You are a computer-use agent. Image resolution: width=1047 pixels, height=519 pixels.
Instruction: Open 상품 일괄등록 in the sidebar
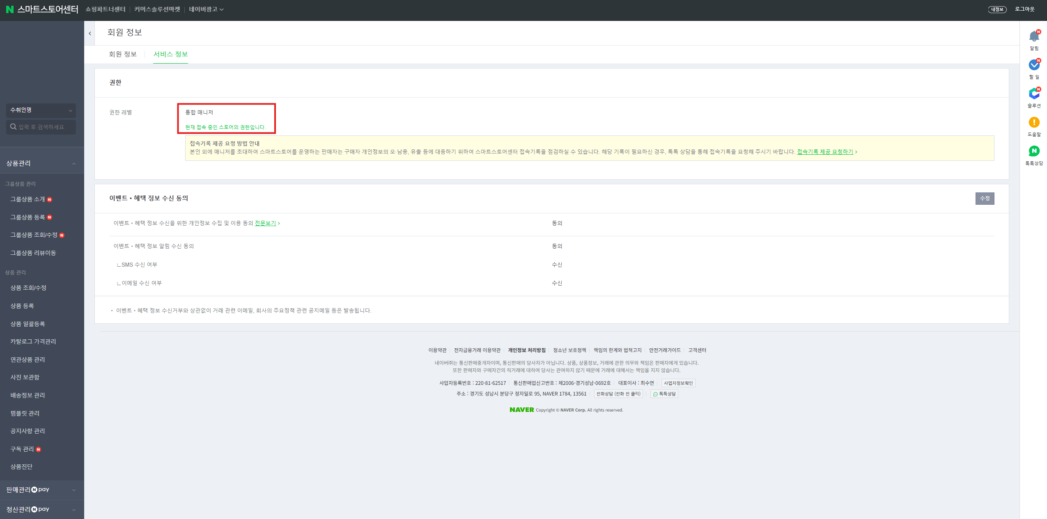coord(28,324)
